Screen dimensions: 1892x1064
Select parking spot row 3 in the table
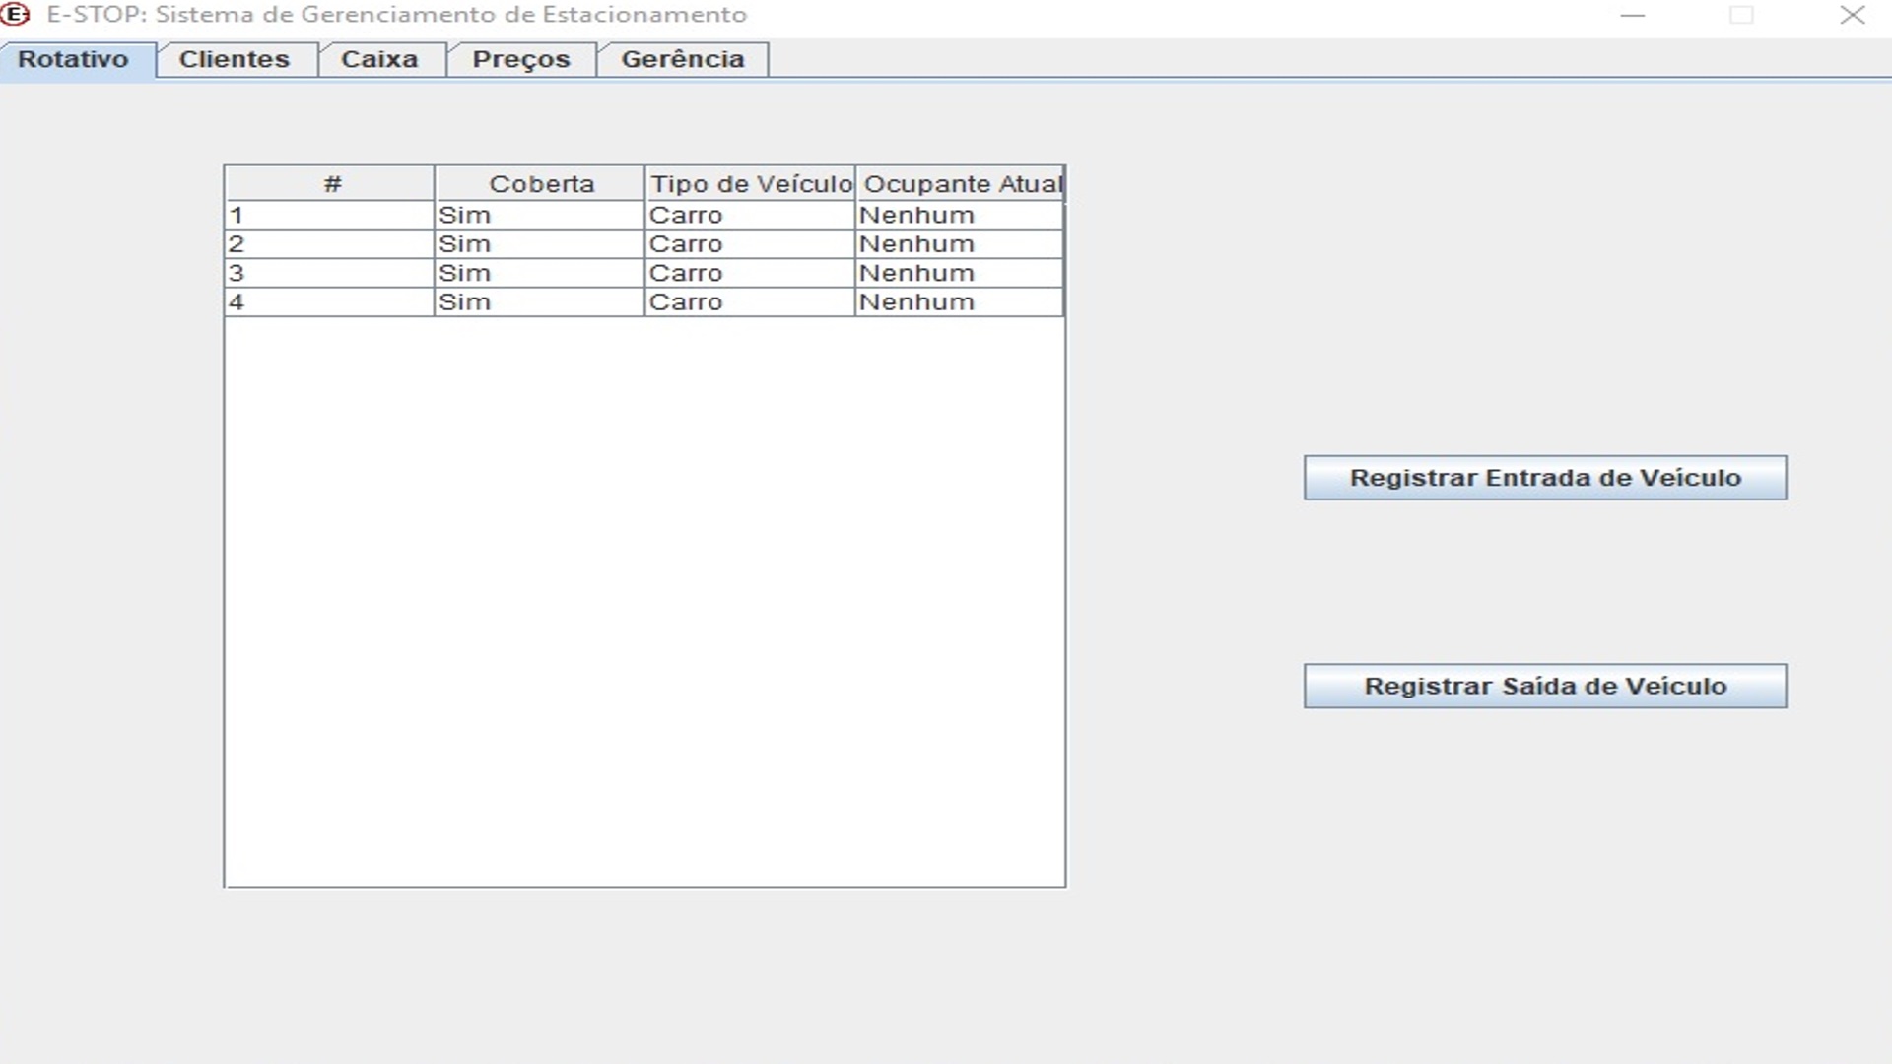point(330,273)
